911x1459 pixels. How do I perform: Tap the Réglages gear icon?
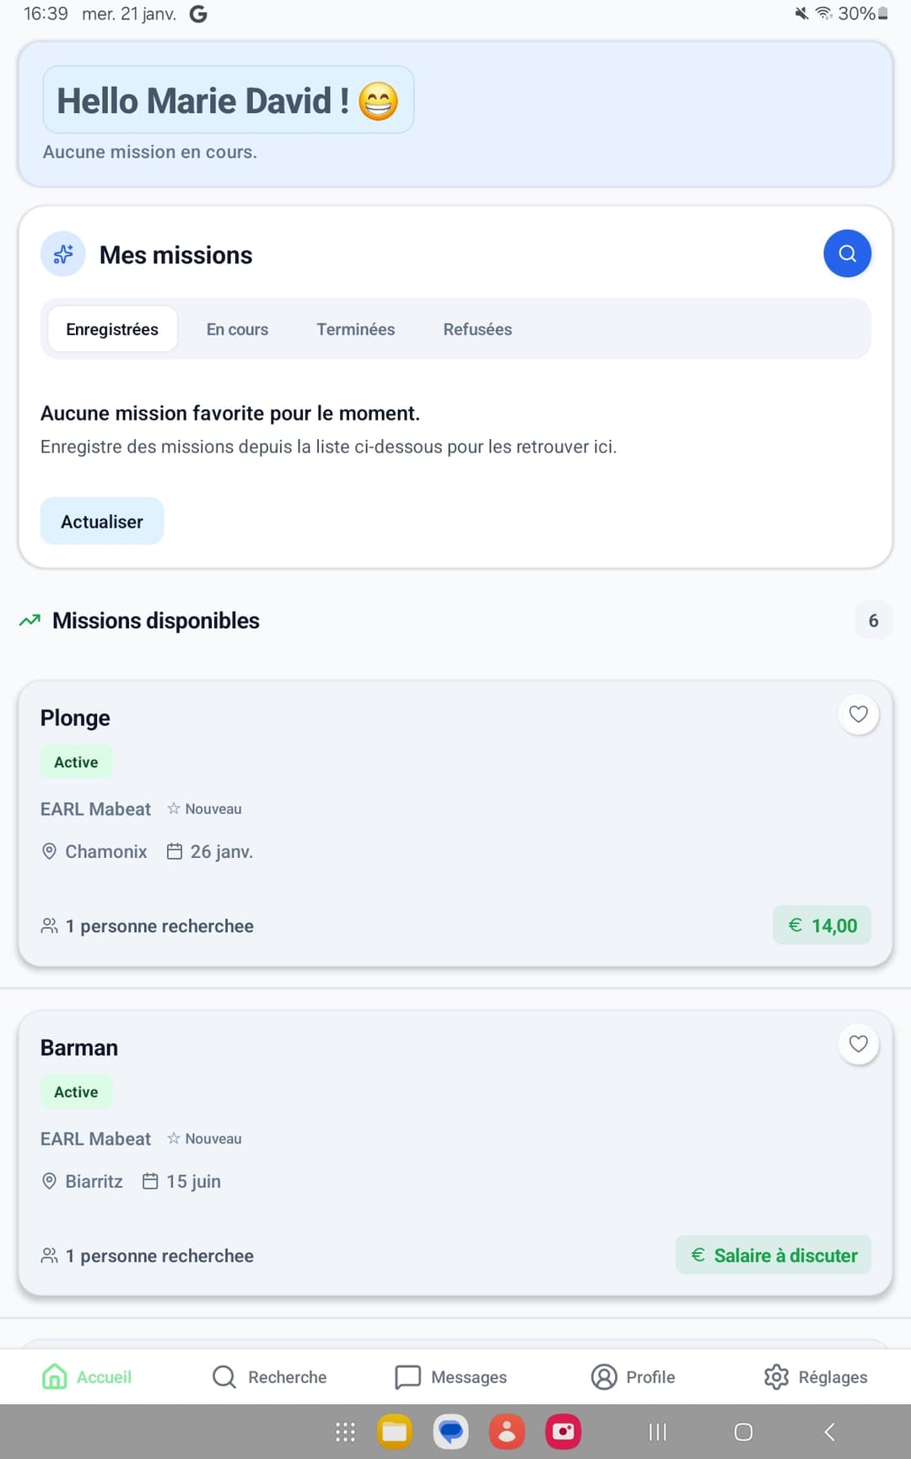[776, 1376]
